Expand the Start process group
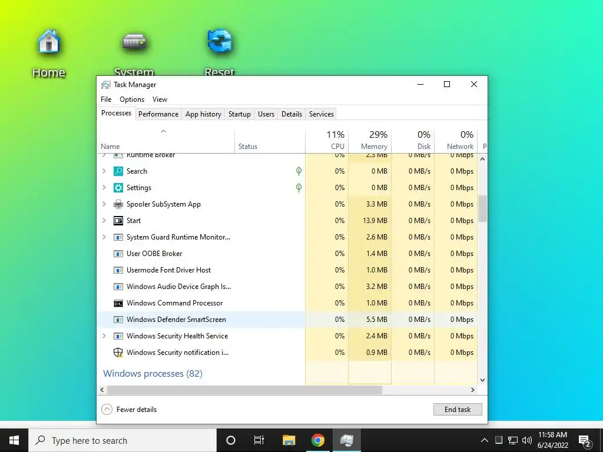Image resolution: width=603 pixels, height=452 pixels. 104,221
